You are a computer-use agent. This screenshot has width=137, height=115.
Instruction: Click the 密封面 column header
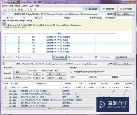click(x=117, y=84)
